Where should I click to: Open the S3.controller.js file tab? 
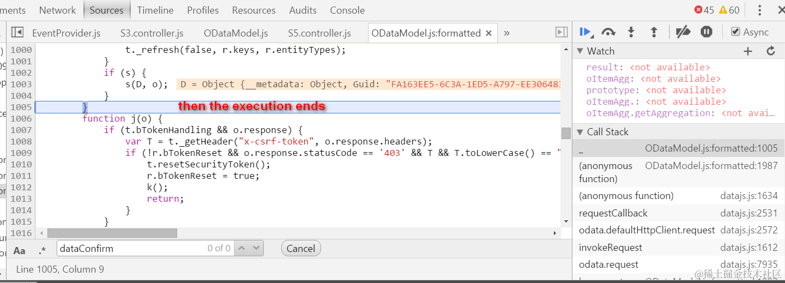tap(152, 33)
